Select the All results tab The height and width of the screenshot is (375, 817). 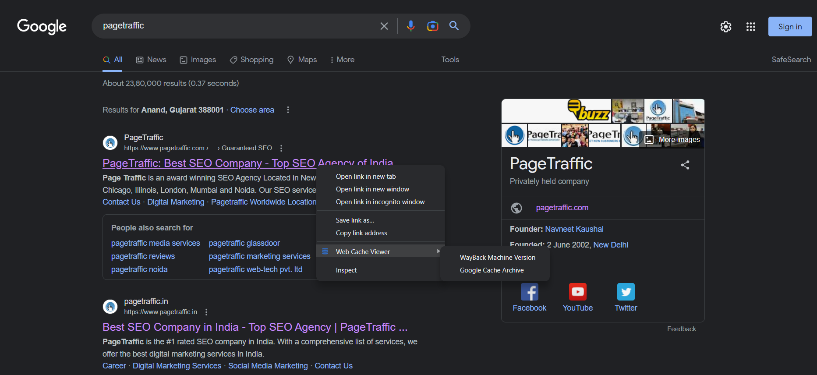click(x=113, y=60)
